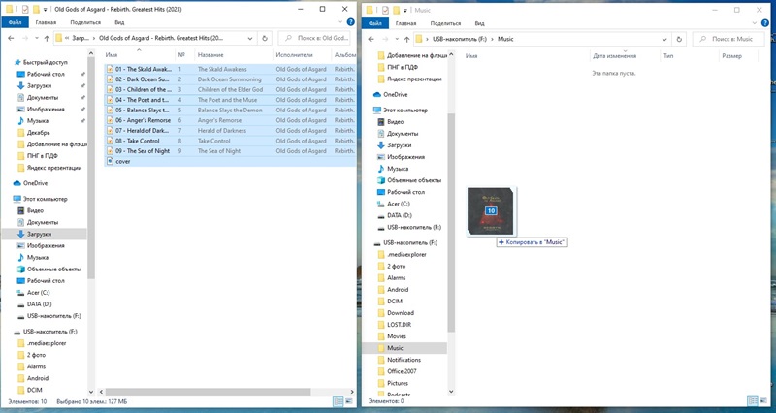This screenshot has height=413, width=776.
Task: Sort by № column in left window
Action: tap(184, 55)
